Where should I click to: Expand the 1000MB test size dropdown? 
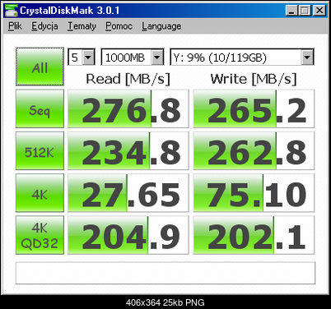[157, 58]
